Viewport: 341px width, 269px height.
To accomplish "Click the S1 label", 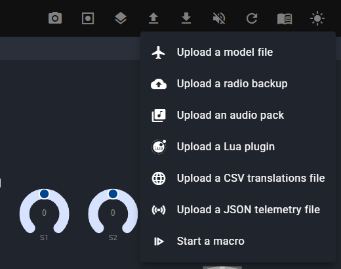I will click(44, 238).
